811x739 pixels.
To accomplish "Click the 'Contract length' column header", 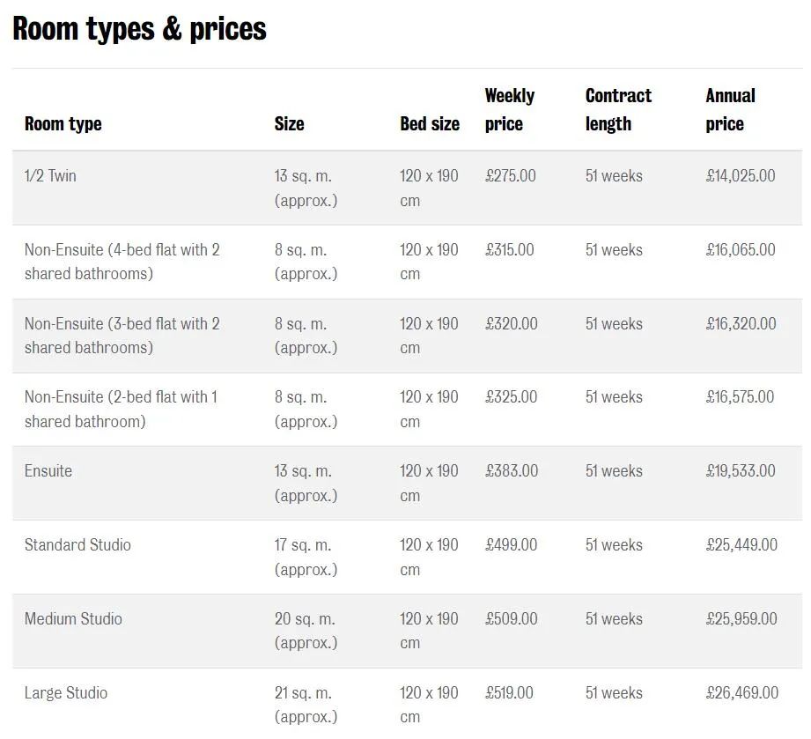I will [618, 110].
